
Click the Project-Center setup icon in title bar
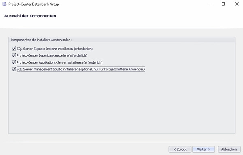(x=4, y=4)
